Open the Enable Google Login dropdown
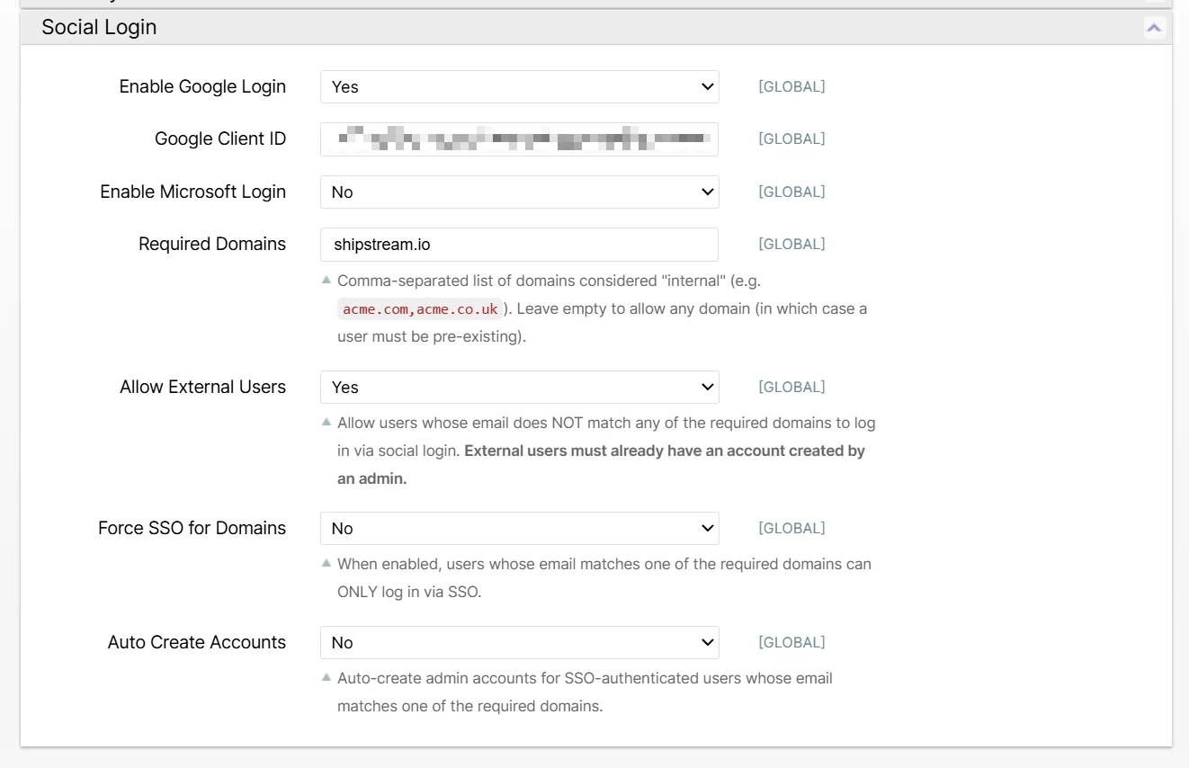 520,87
